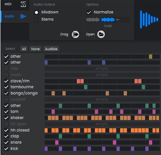
Task: Toggle the tambourine track checkbox
Action: [x=6, y=87]
